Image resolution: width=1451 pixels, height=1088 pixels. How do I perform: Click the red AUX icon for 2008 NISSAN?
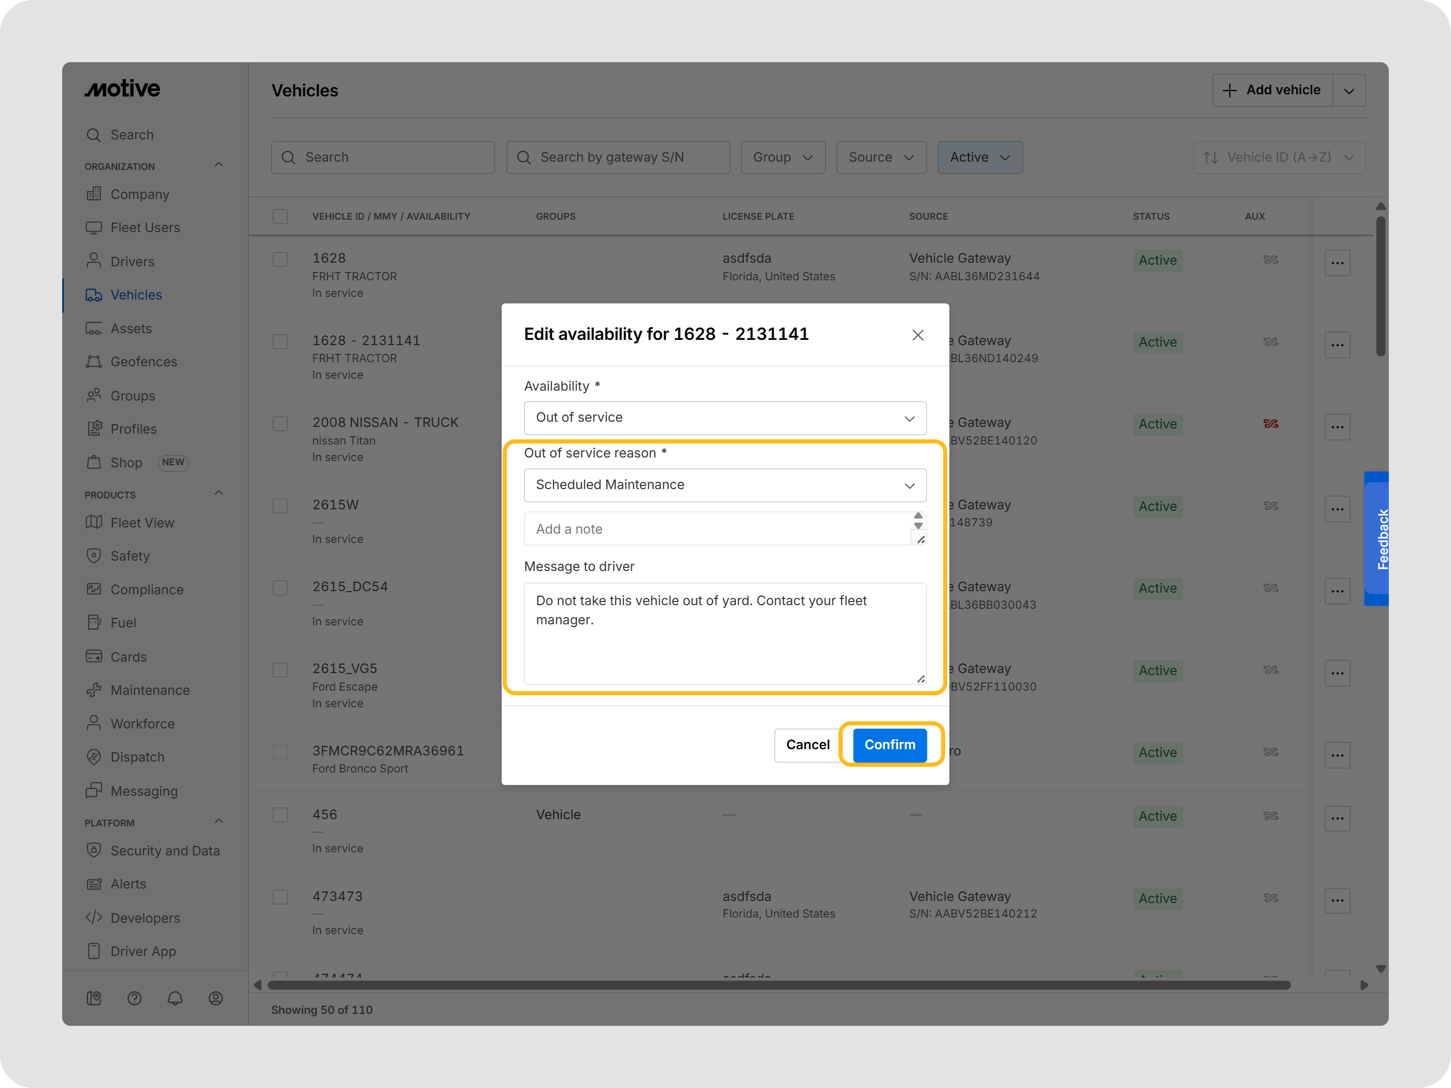[x=1271, y=424]
